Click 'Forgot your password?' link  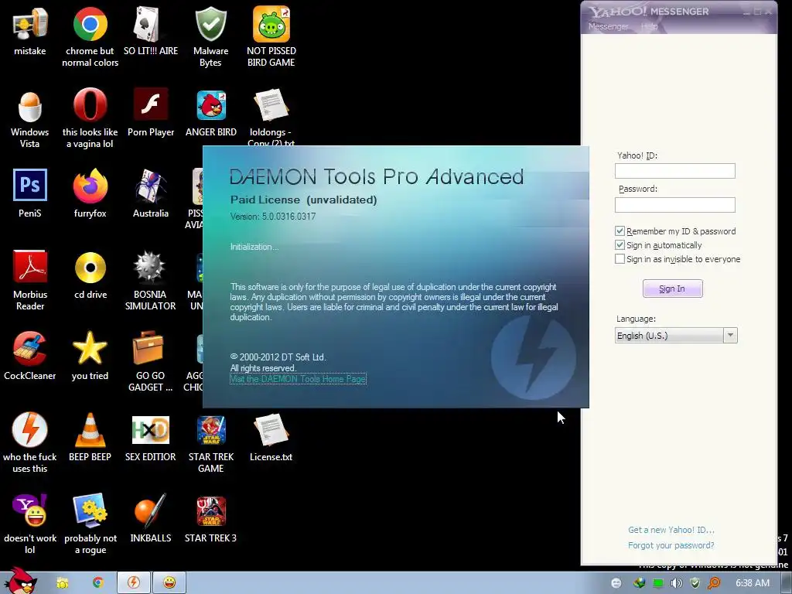coord(671,545)
